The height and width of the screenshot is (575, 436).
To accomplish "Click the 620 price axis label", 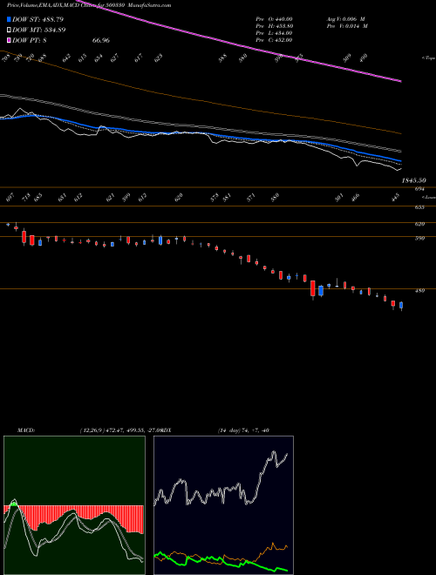I will pos(419,224).
